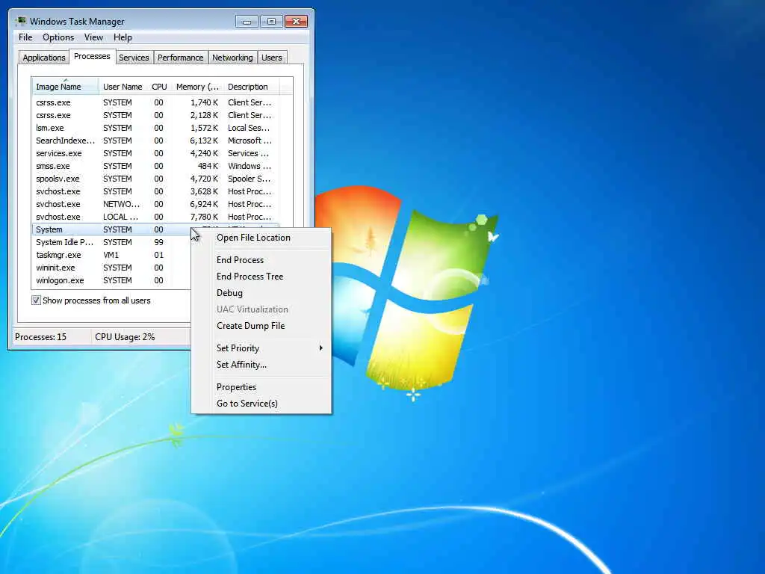The width and height of the screenshot is (765, 574).
Task: Click the Spooler S... description cell
Action: coord(249,179)
